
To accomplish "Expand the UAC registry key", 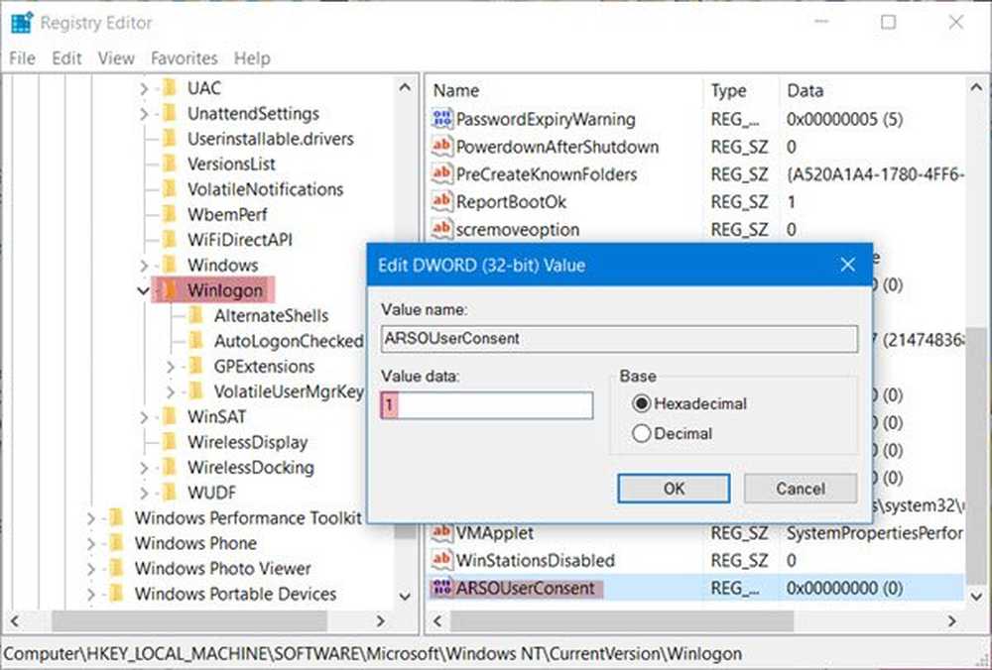I will (x=144, y=88).
